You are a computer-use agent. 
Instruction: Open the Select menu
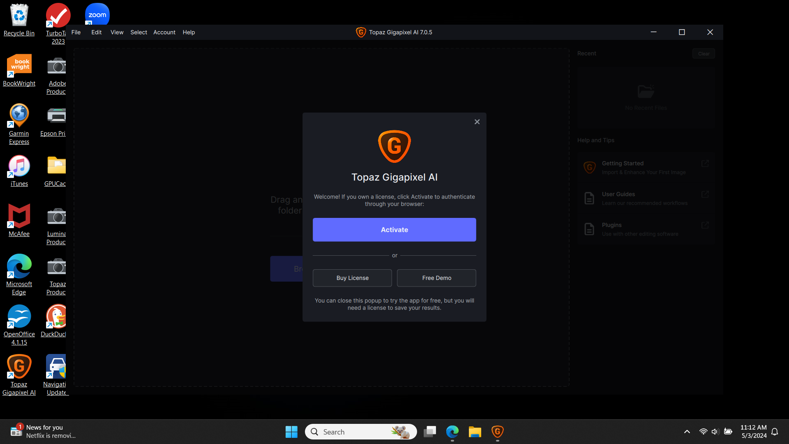(x=138, y=32)
